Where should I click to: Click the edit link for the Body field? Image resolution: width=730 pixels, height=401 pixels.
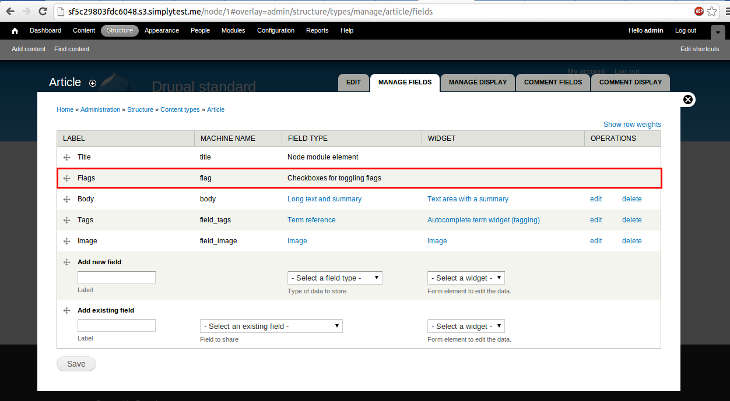coord(596,199)
